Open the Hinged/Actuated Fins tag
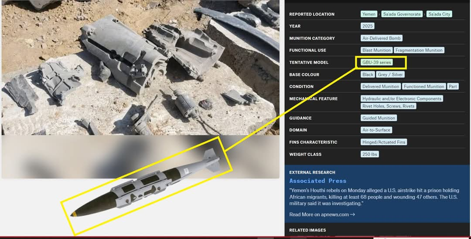471x239 pixels. (x=384, y=142)
